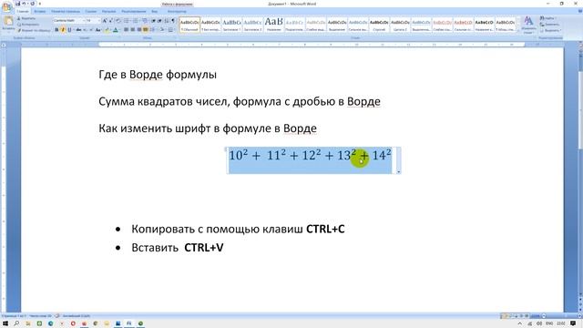This screenshot has width=583, height=328.
Task: Open Select (Выделить) dropdown
Action: [550, 30]
